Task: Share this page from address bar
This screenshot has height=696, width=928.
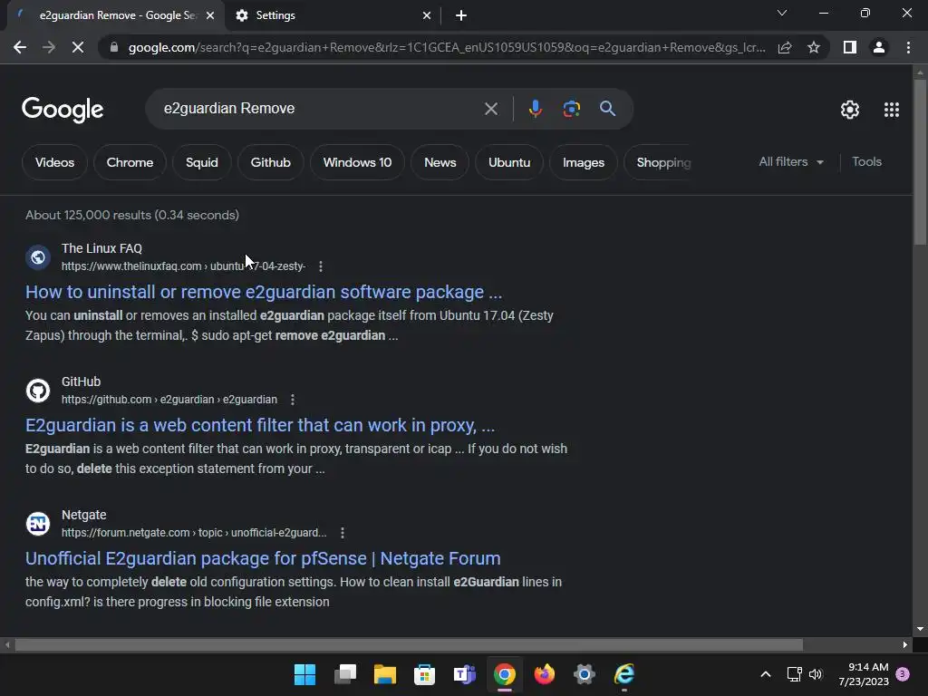Action: point(785,47)
